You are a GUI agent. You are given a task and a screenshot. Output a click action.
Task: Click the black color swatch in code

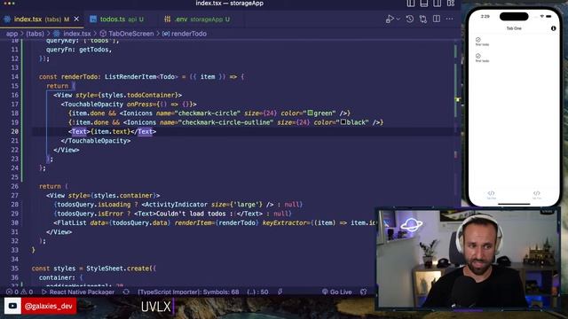pyautogui.click(x=343, y=122)
